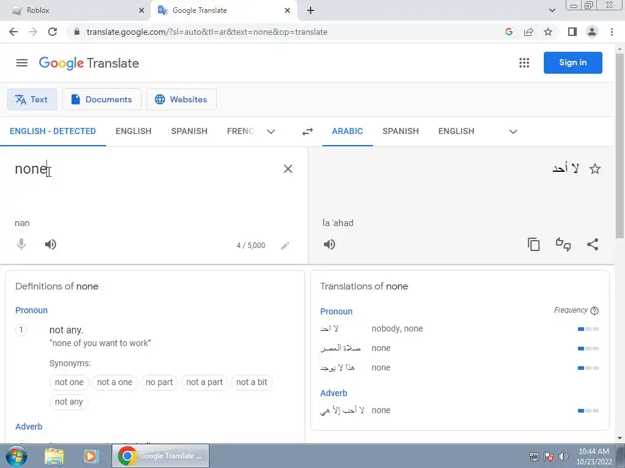
Task: Copy the Arabic translation
Action: [533, 244]
